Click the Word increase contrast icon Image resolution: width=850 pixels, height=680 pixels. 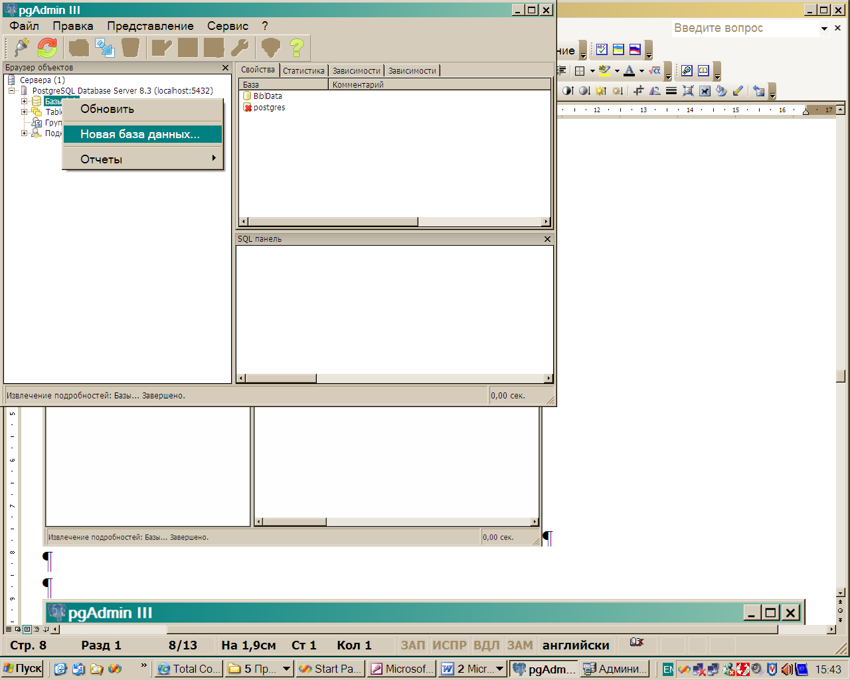[568, 91]
